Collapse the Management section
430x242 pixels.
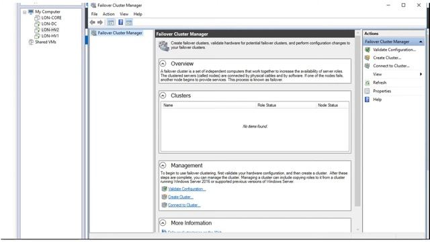click(163, 165)
